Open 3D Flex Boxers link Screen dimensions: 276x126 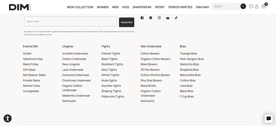tap(150, 70)
